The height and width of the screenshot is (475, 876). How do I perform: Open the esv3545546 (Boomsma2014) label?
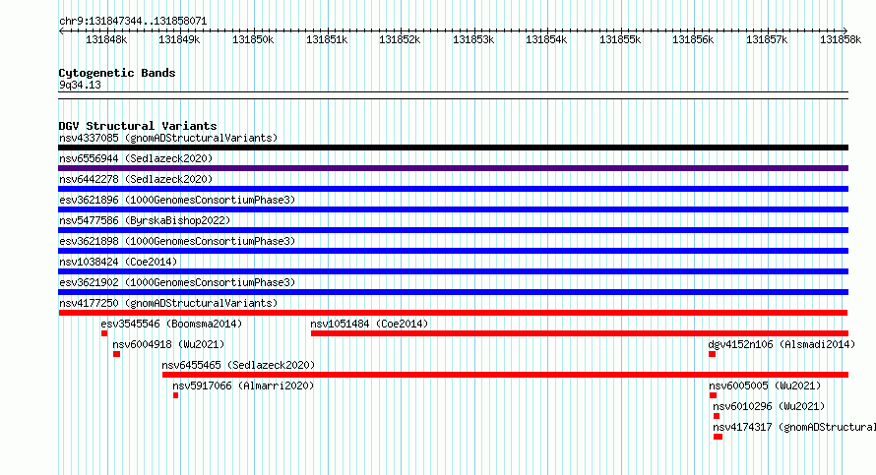(x=171, y=324)
